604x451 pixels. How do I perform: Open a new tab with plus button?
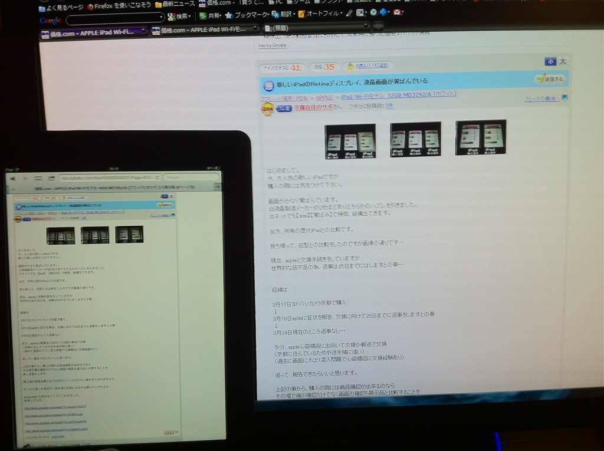[378, 26]
